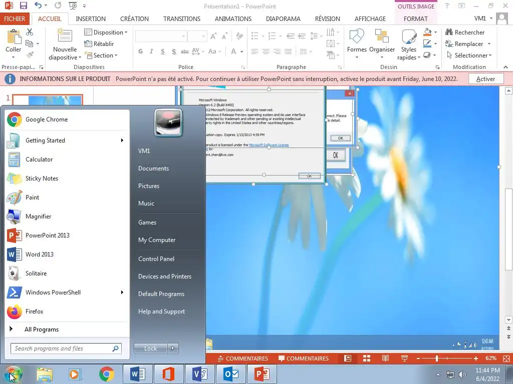Open the FORMAT image tools tab
The width and height of the screenshot is (513, 384).
pyautogui.click(x=415, y=18)
